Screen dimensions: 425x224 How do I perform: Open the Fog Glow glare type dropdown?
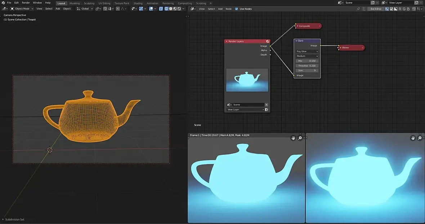[307, 52]
